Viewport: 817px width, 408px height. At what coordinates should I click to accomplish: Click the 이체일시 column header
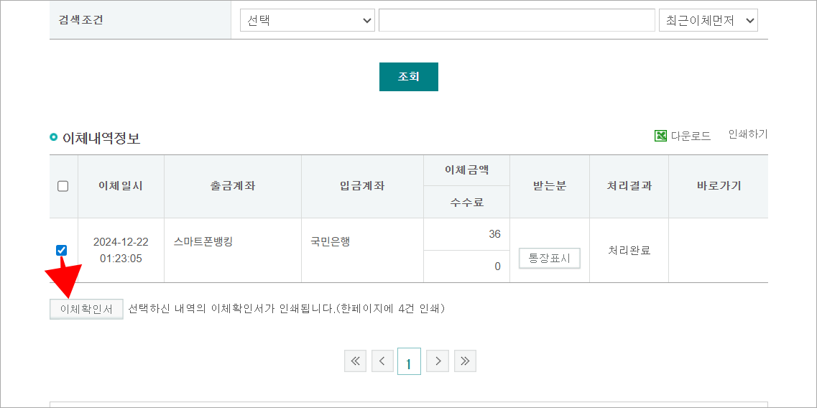tap(121, 186)
